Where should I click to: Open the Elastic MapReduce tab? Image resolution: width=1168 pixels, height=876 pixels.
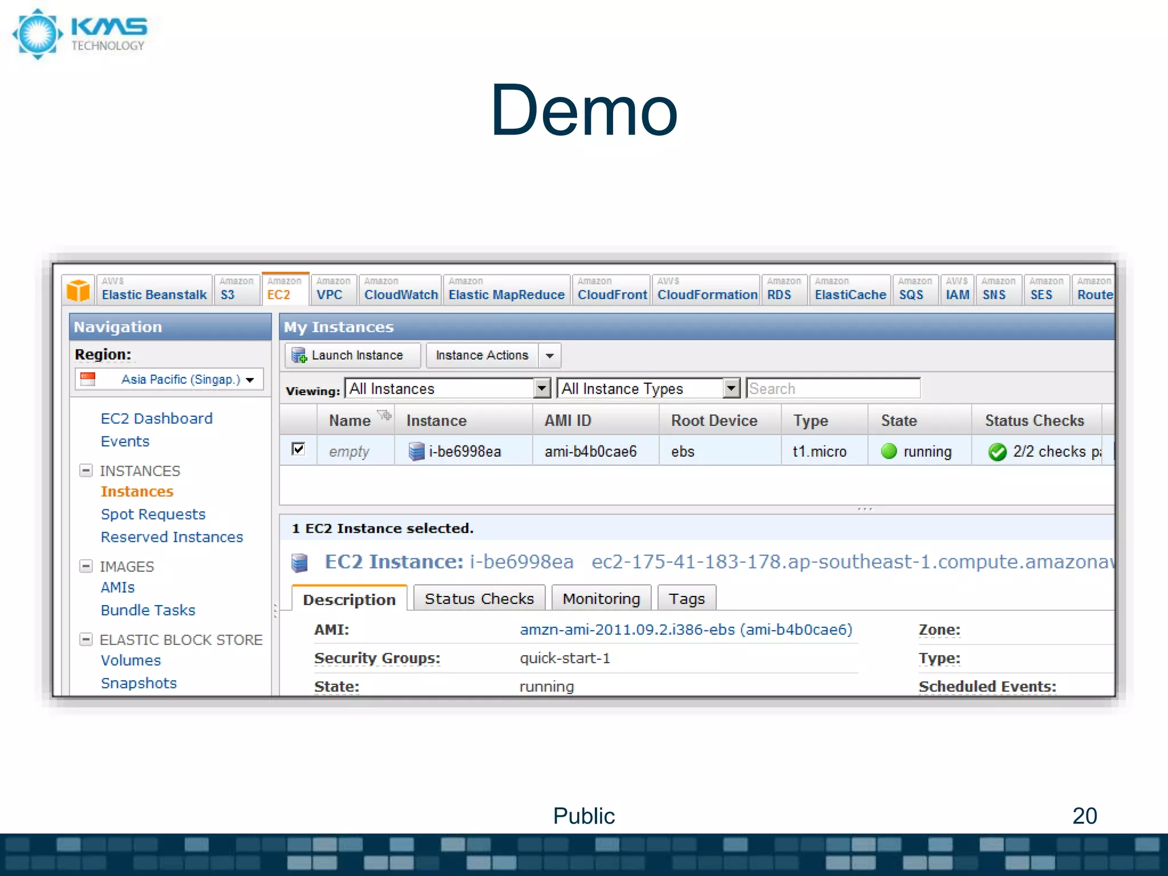[506, 289]
